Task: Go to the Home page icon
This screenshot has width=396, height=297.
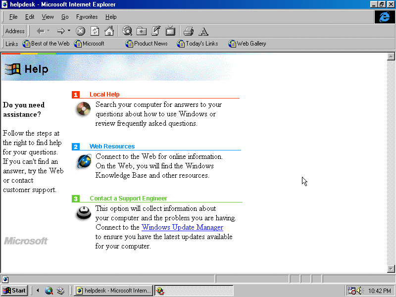Action: pos(109,31)
